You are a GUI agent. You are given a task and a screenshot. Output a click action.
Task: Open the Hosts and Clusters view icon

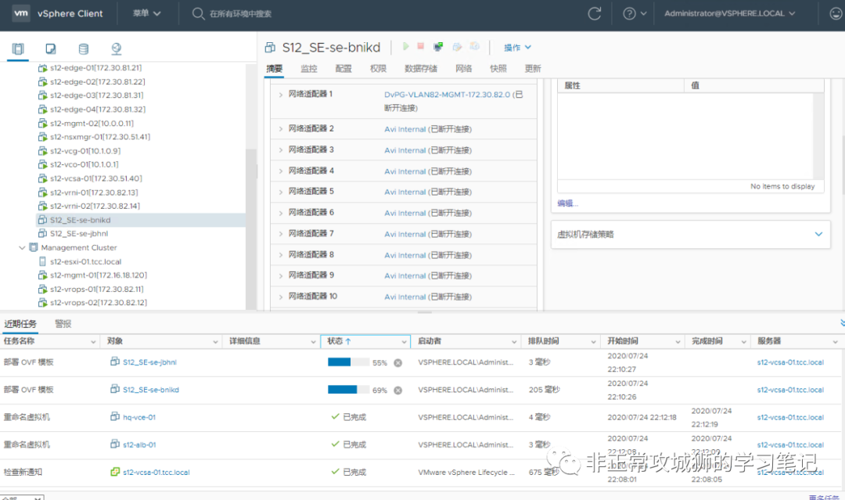18,49
